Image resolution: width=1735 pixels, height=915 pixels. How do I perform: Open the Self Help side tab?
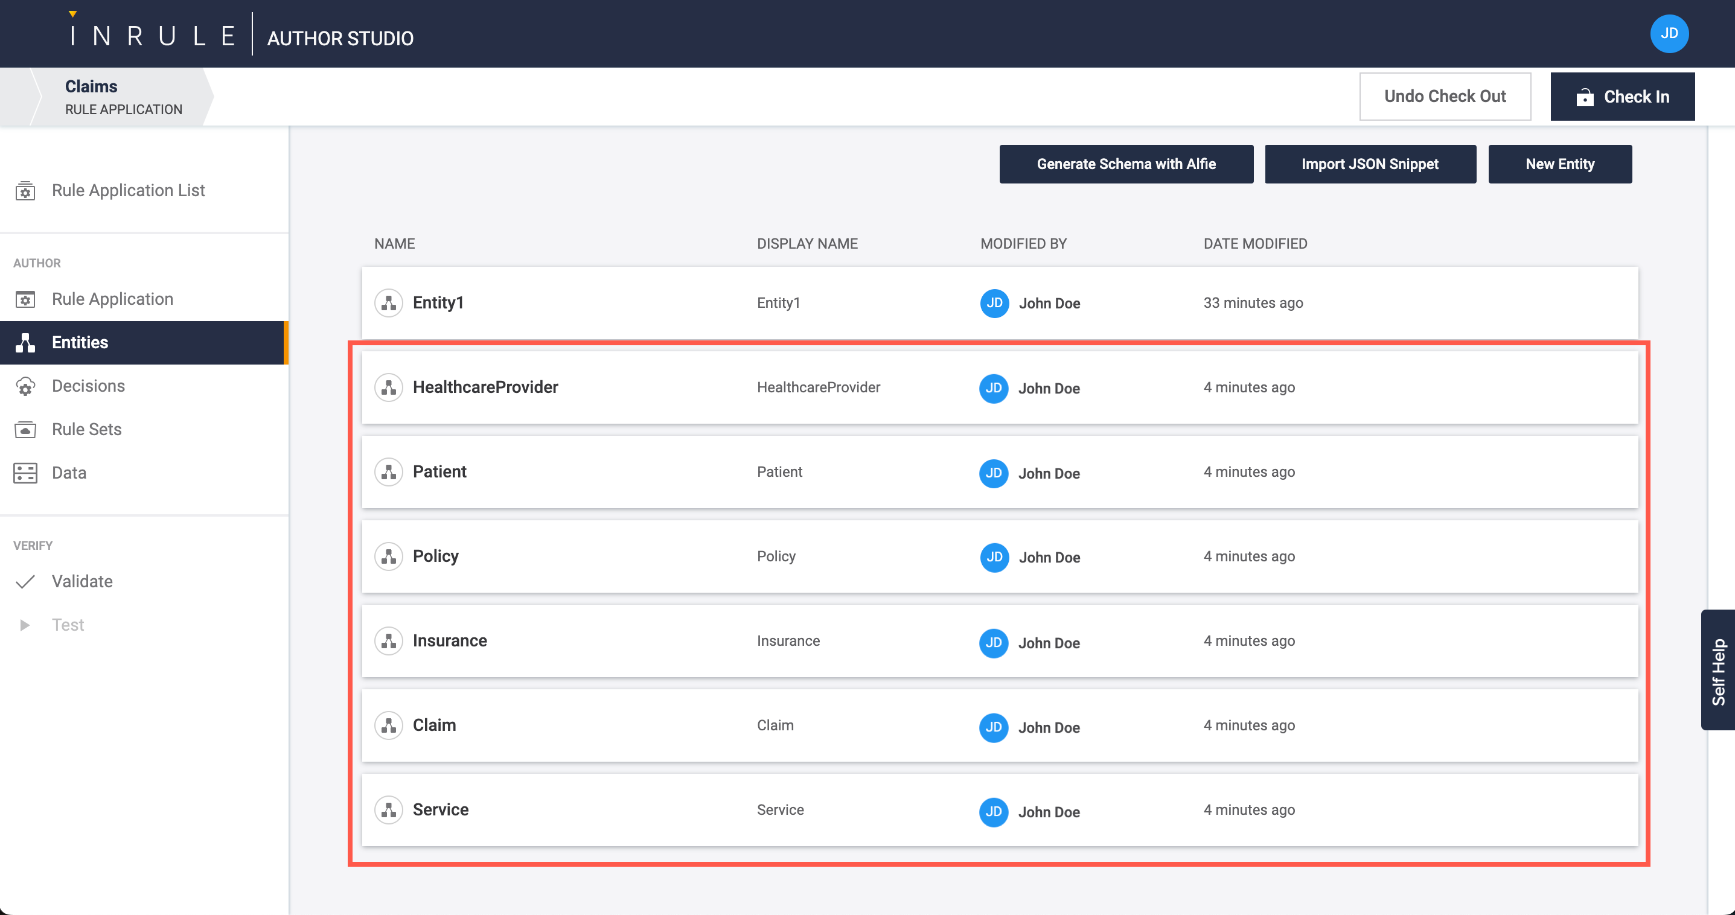[x=1718, y=671]
